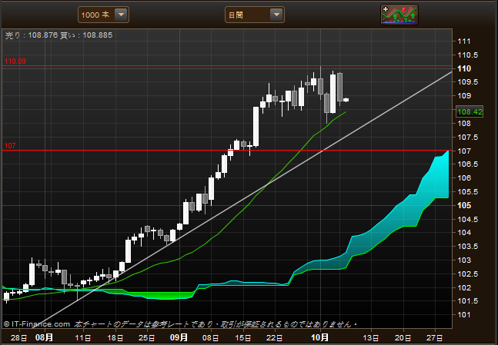Screen dimensions: 498x345
Task: Click the green 108.42 price tag
Action: coord(470,111)
